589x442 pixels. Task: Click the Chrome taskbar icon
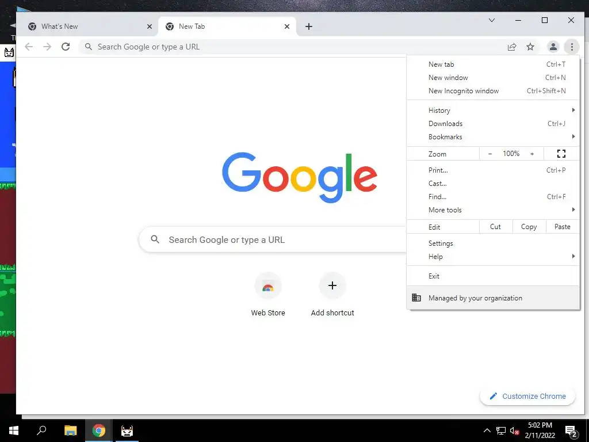98,430
